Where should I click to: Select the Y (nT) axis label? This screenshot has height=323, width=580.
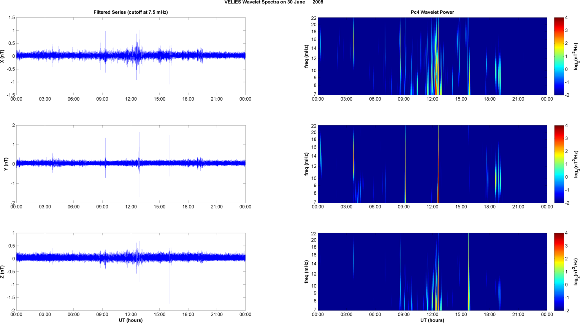pos(6,164)
